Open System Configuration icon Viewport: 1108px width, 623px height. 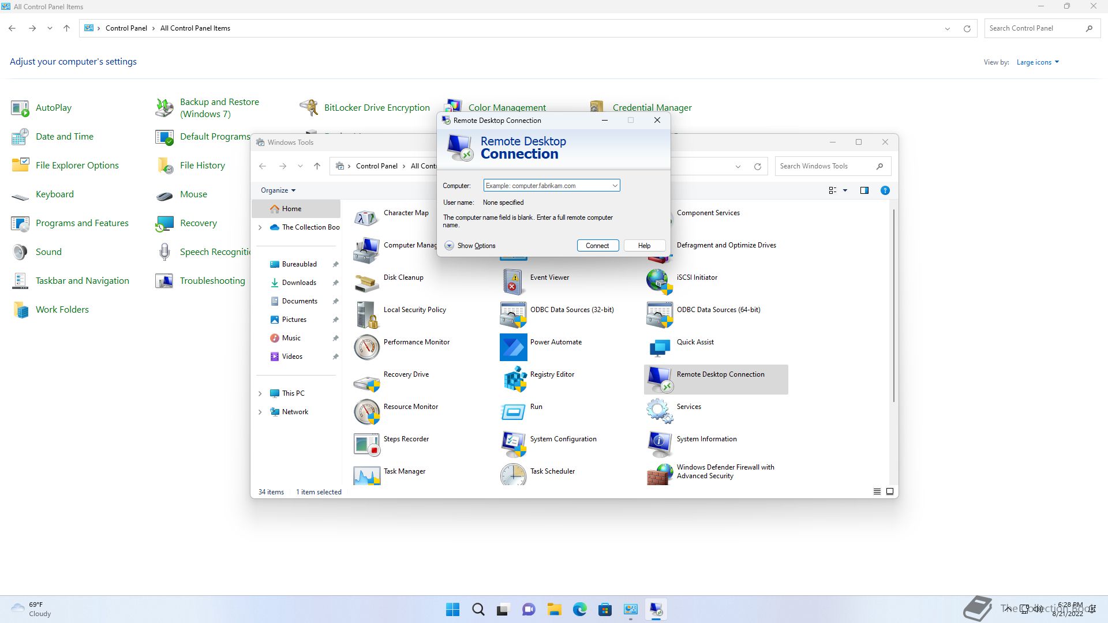click(513, 444)
